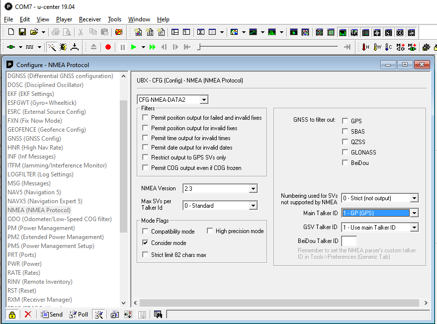Click the playback position slider handle
The height and width of the screenshot is (324, 437).
tap(199, 47)
